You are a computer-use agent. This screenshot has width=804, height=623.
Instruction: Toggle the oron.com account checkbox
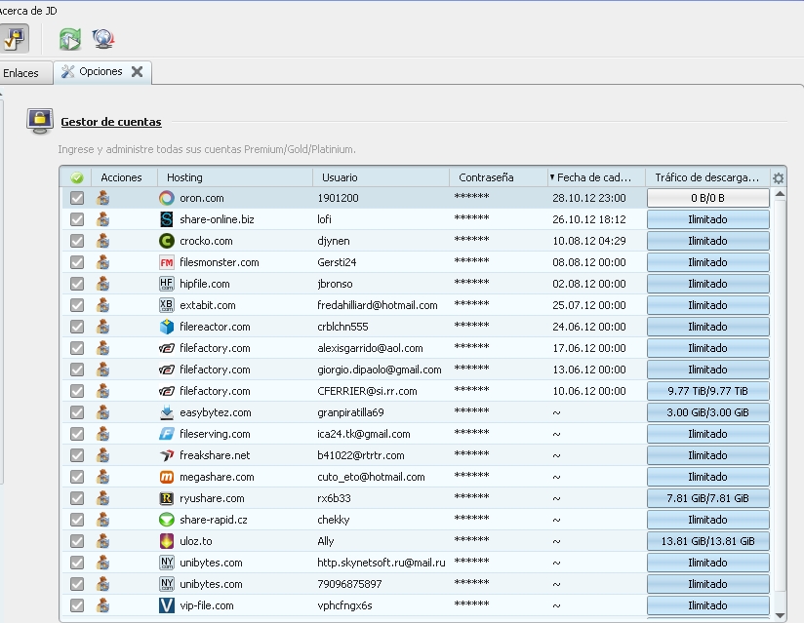coord(77,198)
